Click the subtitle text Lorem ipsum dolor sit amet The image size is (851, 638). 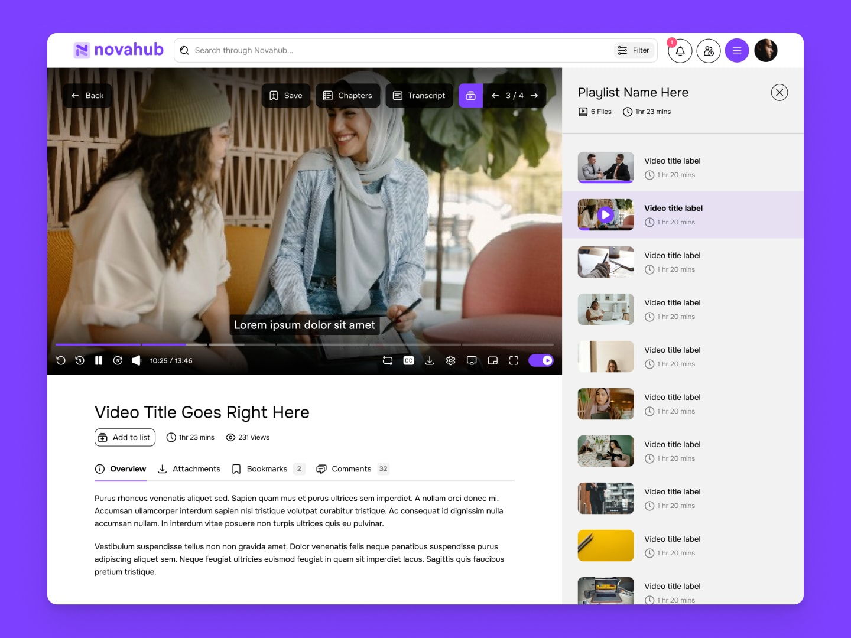[x=304, y=325]
